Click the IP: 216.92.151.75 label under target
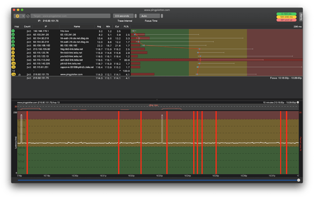 click(48, 21)
